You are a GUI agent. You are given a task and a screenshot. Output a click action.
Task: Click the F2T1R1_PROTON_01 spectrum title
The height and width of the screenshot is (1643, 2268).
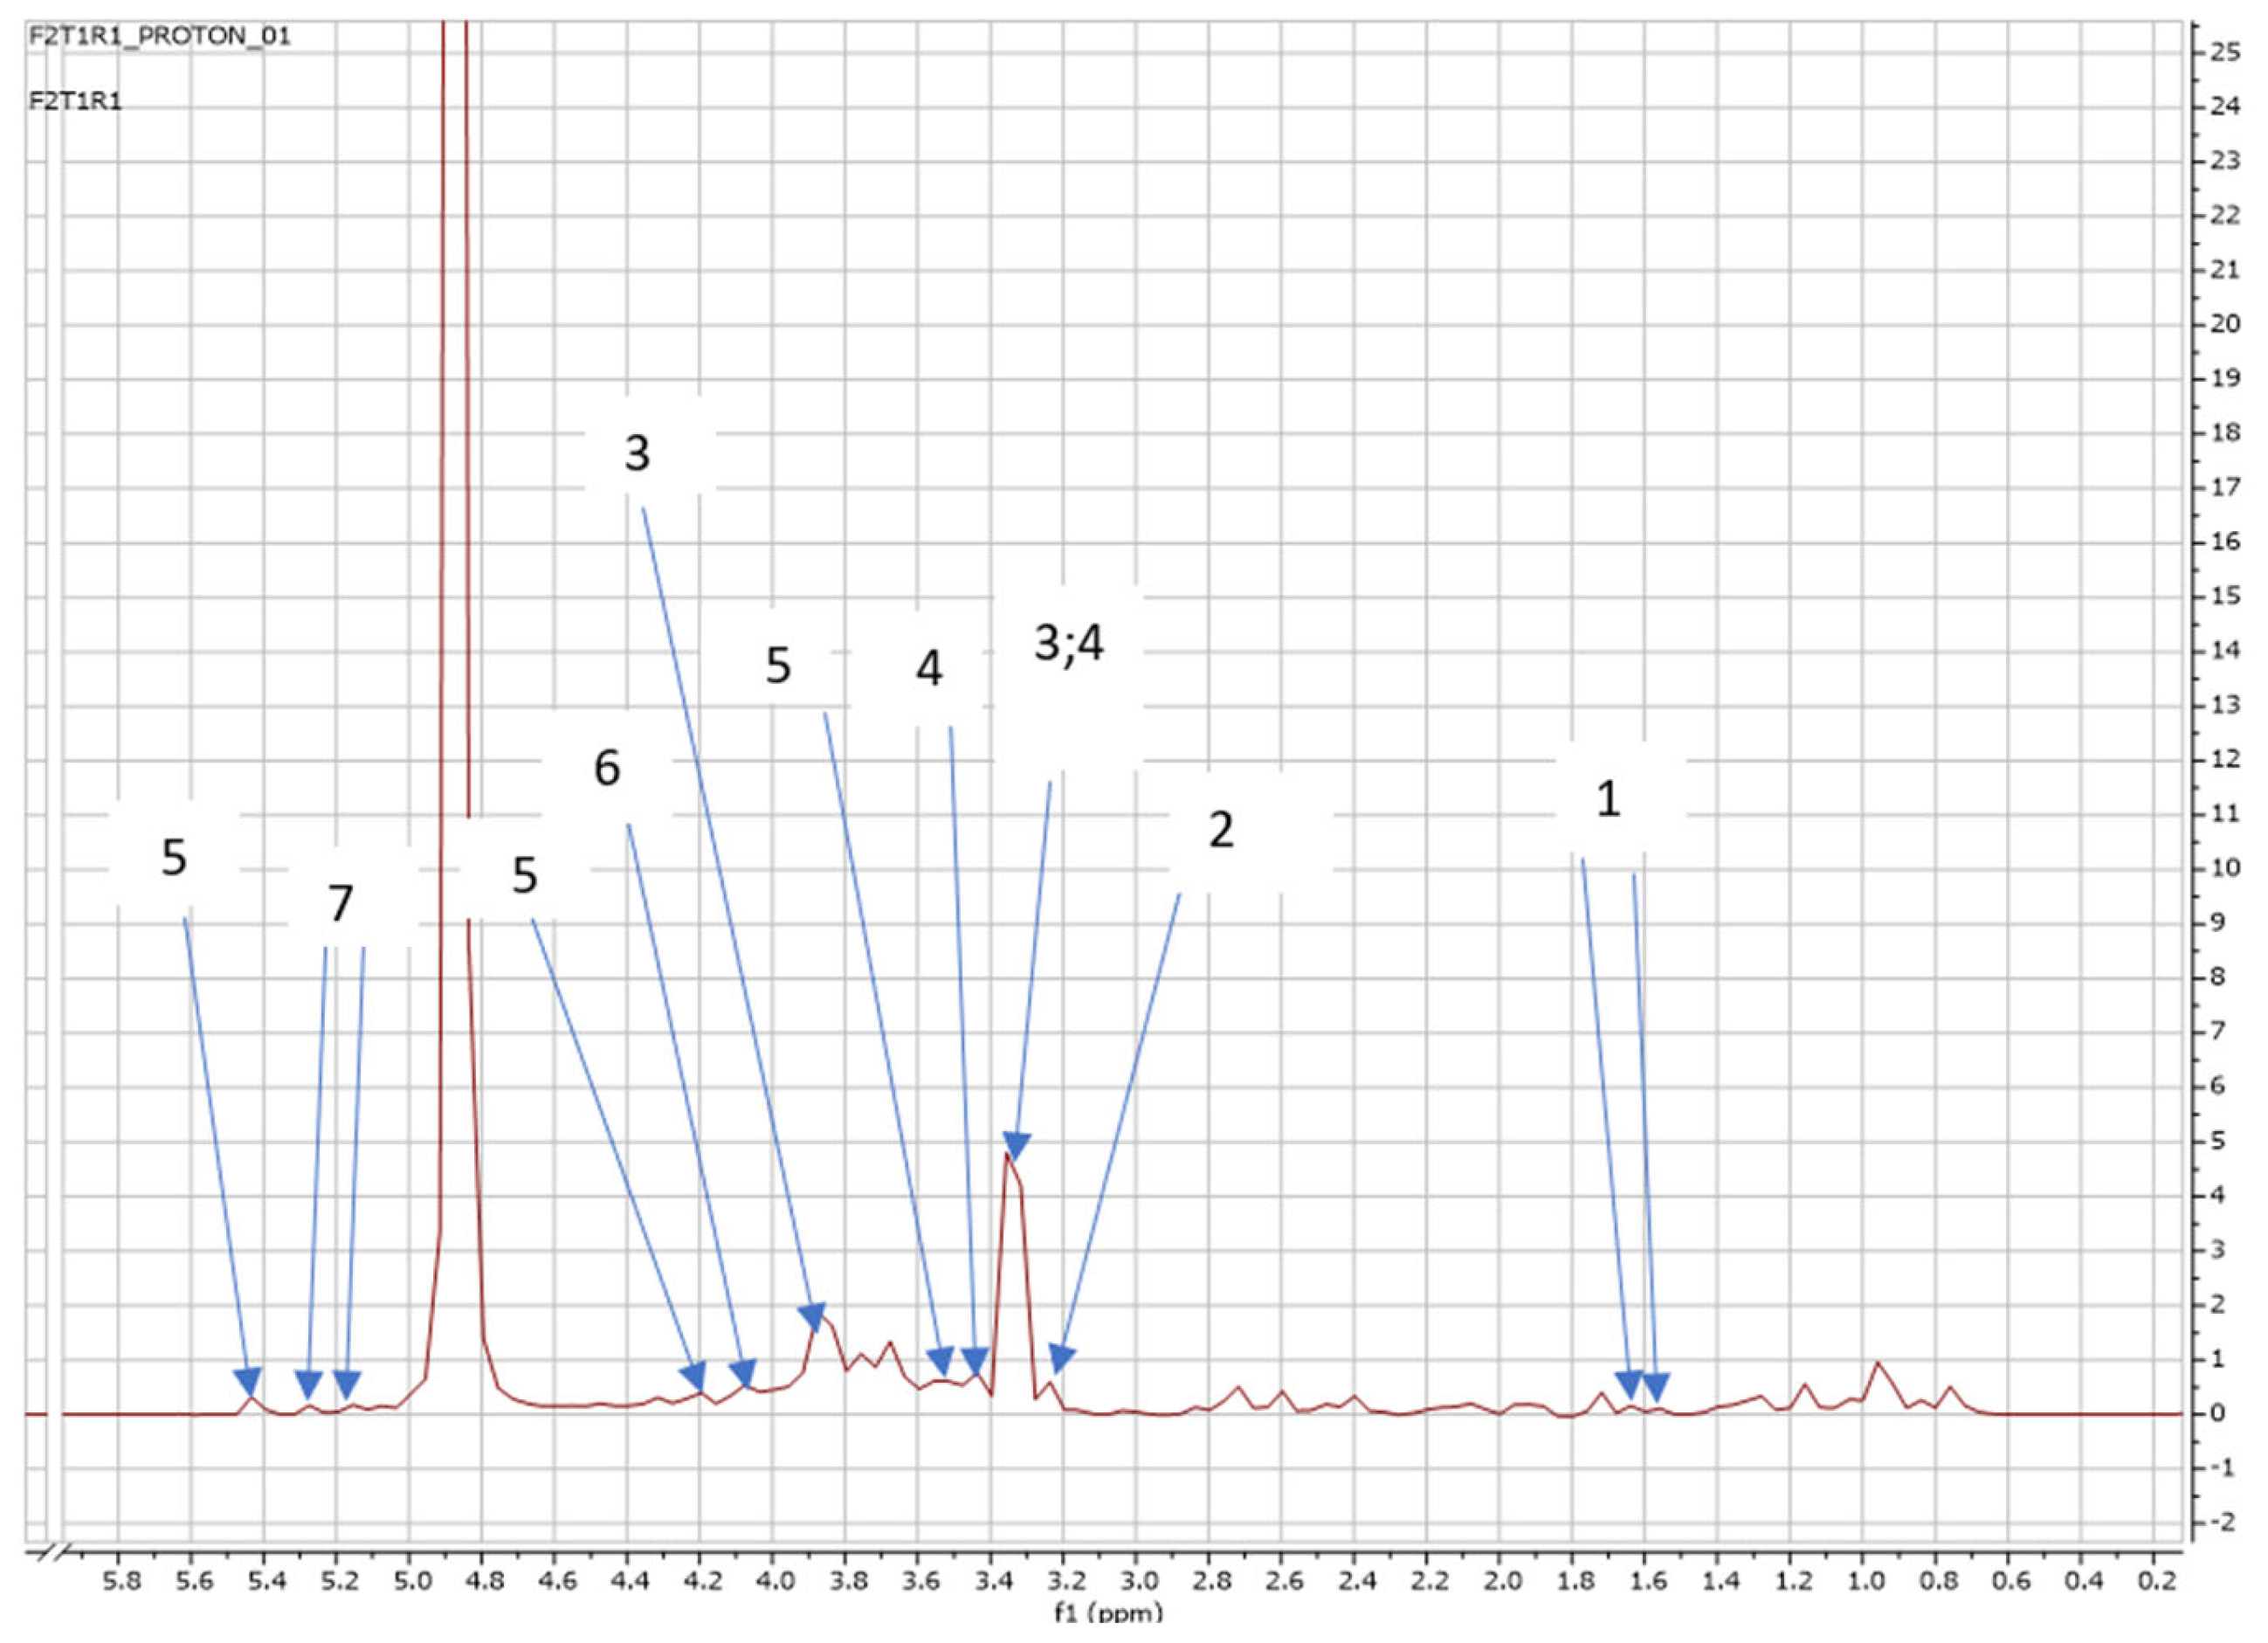(x=160, y=37)
